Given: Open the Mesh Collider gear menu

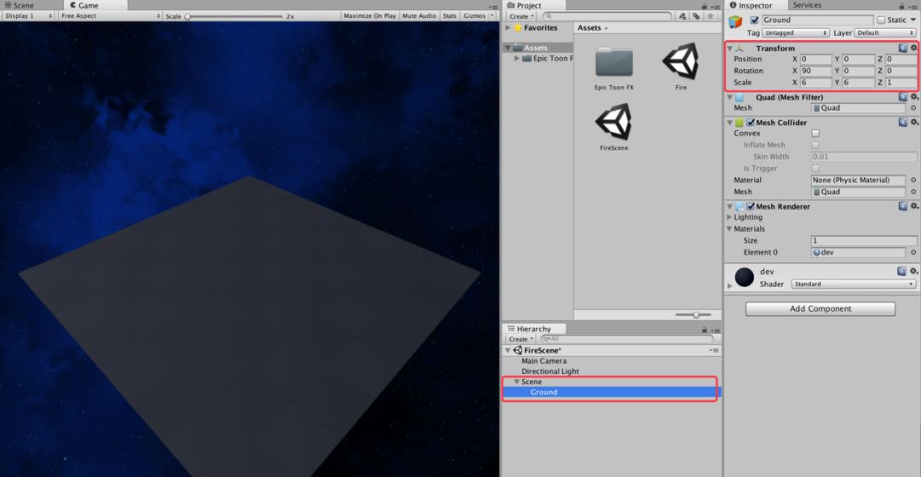Looking at the screenshot, I should (914, 122).
